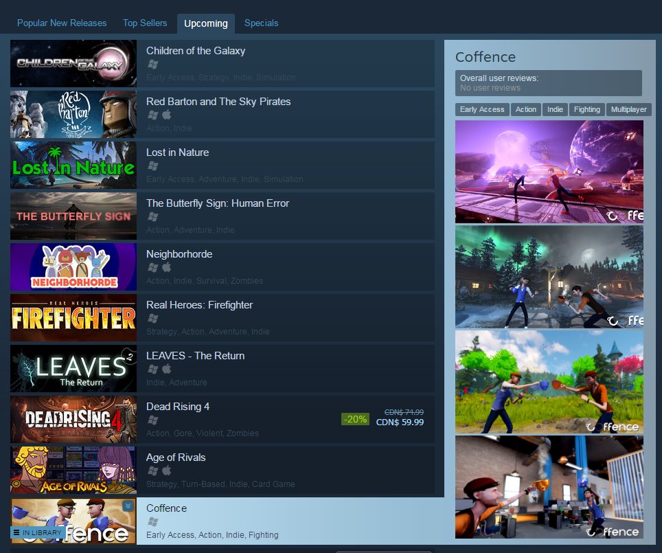Viewport: 662px width, 553px height.
Task: Click the Coffence title in the list
Action: [166, 508]
